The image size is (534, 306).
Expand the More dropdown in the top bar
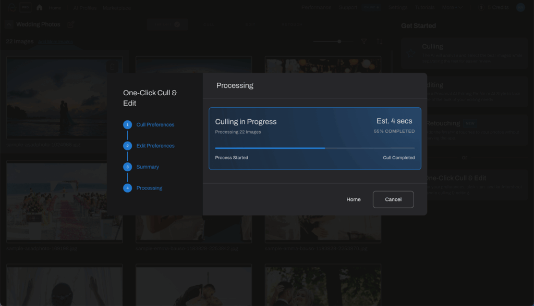click(452, 7)
